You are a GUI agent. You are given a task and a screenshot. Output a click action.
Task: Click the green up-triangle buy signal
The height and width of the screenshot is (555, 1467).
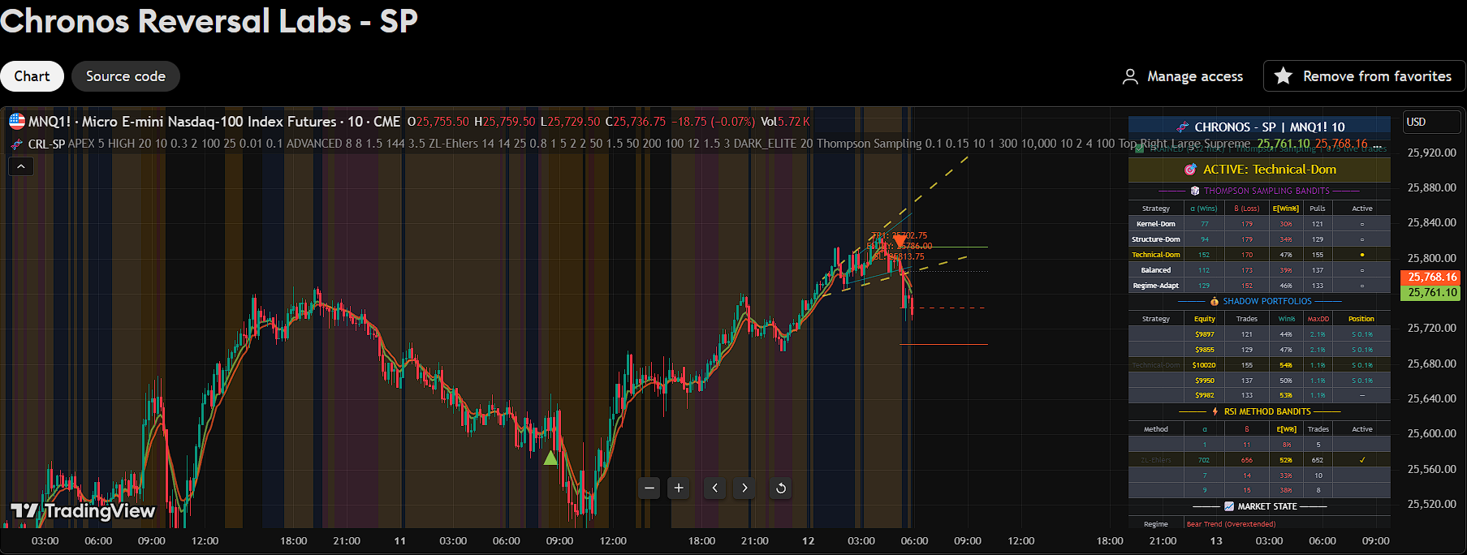pyautogui.click(x=550, y=458)
